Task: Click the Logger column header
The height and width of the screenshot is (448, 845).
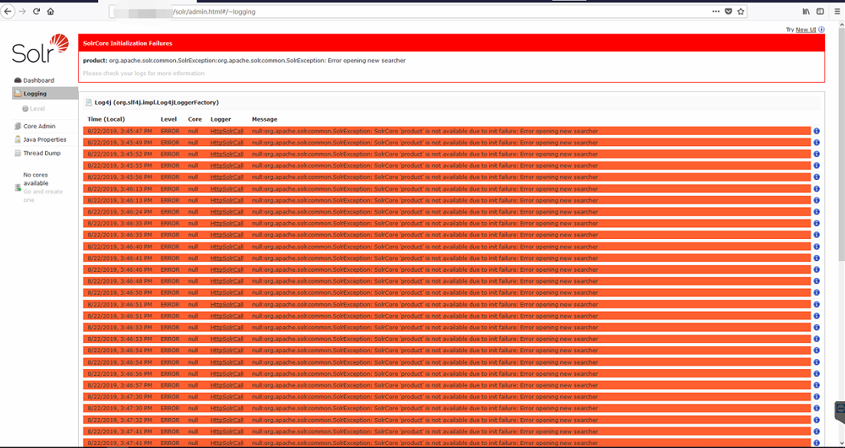Action: click(x=220, y=119)
